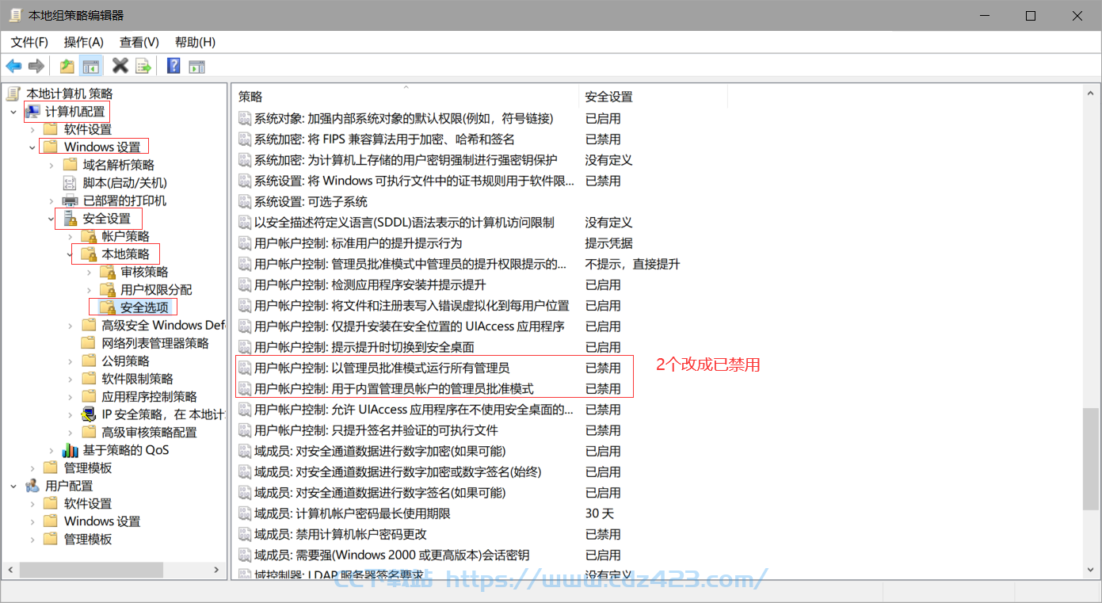Click the export list toolbar icon
The width and height of the screenshot is (1102, 603).
point(143,66)
